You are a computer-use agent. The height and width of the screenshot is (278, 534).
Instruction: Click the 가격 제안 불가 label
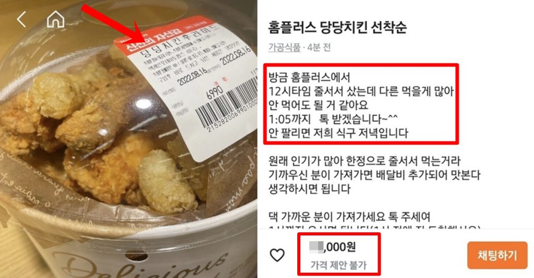(338, 265)
